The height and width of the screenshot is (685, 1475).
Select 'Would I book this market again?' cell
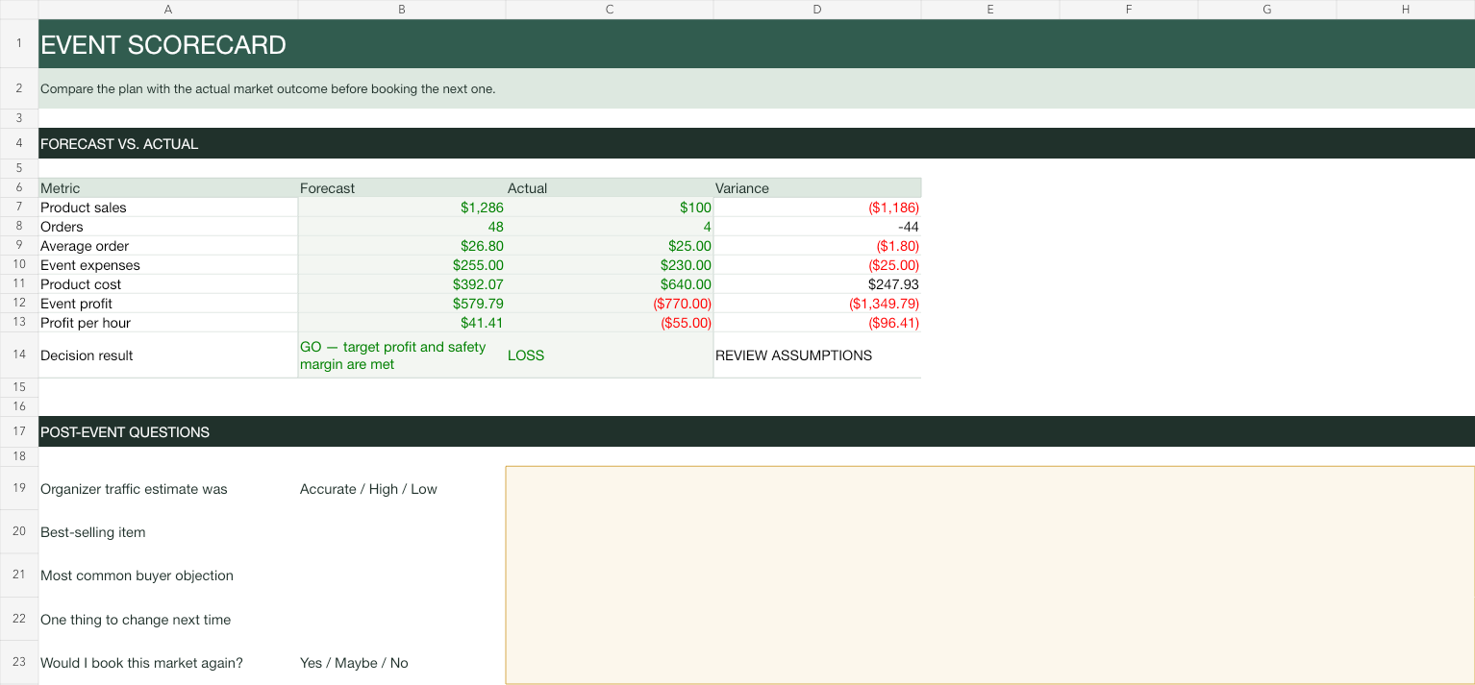168,663
